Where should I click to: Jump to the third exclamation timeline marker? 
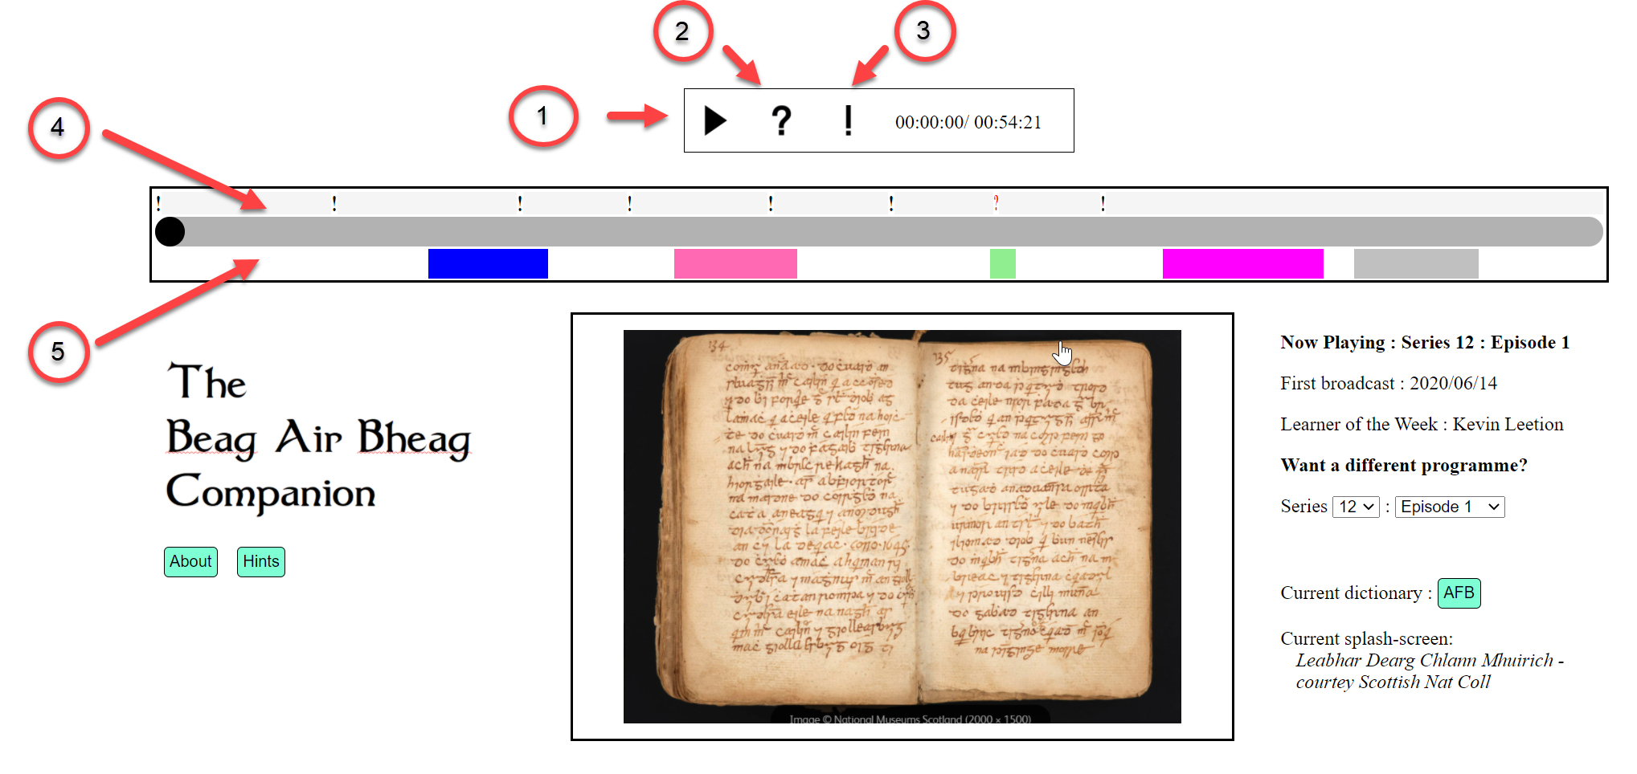520,203
